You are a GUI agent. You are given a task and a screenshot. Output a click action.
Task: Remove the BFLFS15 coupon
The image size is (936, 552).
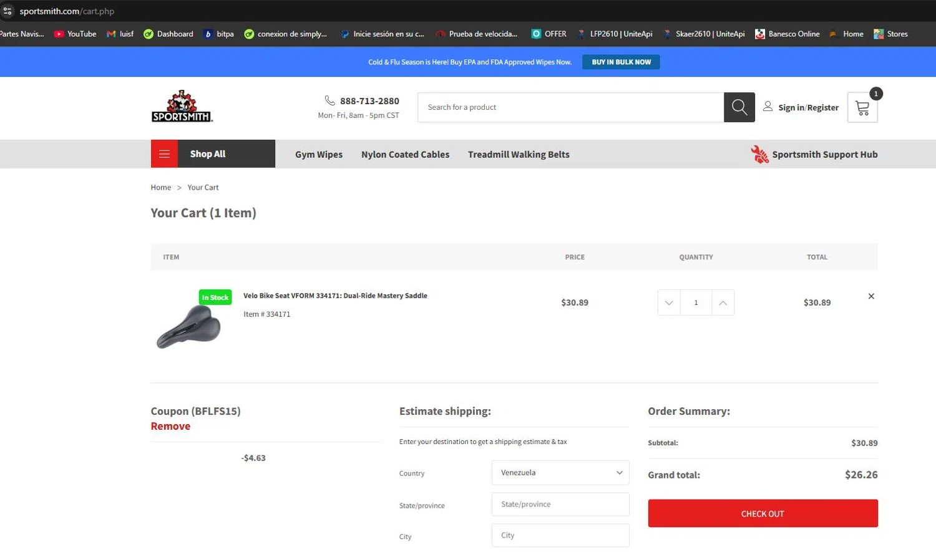coord(170,426)
